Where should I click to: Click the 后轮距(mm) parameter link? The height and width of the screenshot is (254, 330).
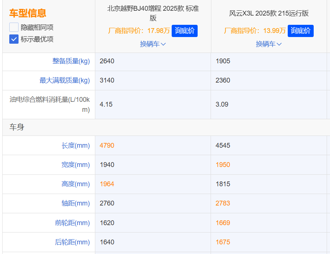pos(72,242)
